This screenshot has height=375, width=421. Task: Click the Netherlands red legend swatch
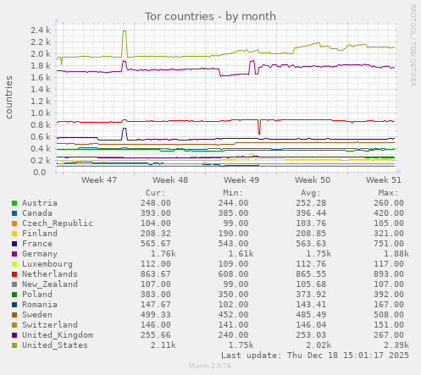point(14,274)
